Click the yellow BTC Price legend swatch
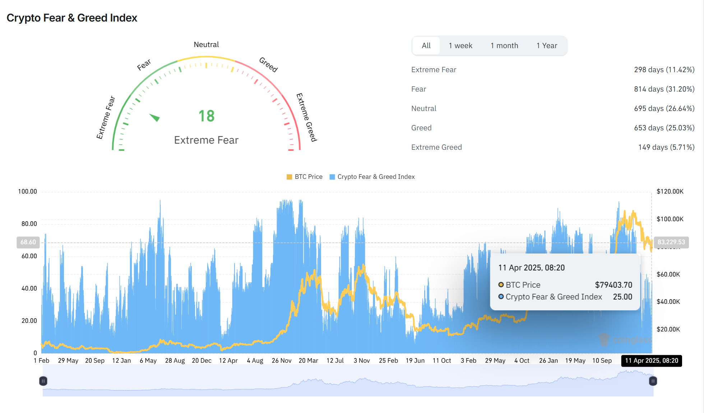The width and height of the screenshot is (704, 413). (289, 177)
